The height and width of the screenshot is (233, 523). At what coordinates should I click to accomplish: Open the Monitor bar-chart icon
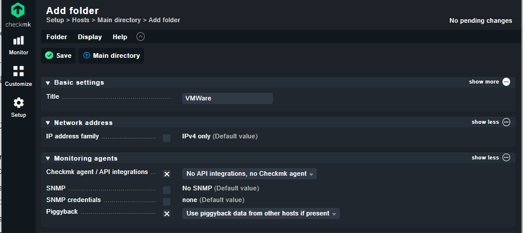coord(18,40)
